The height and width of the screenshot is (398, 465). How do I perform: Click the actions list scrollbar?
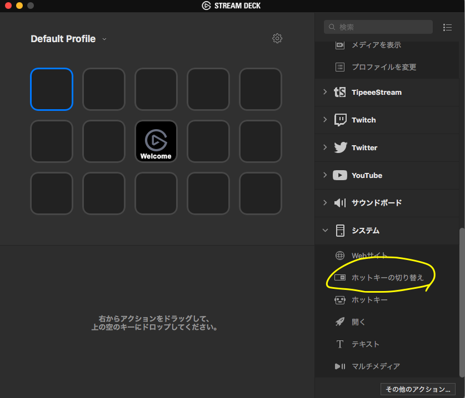462,303
